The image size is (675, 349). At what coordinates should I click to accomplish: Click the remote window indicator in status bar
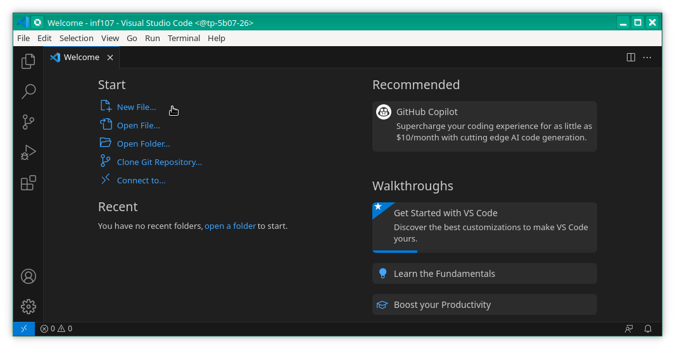pyautogui.click(x=24, y=329)
